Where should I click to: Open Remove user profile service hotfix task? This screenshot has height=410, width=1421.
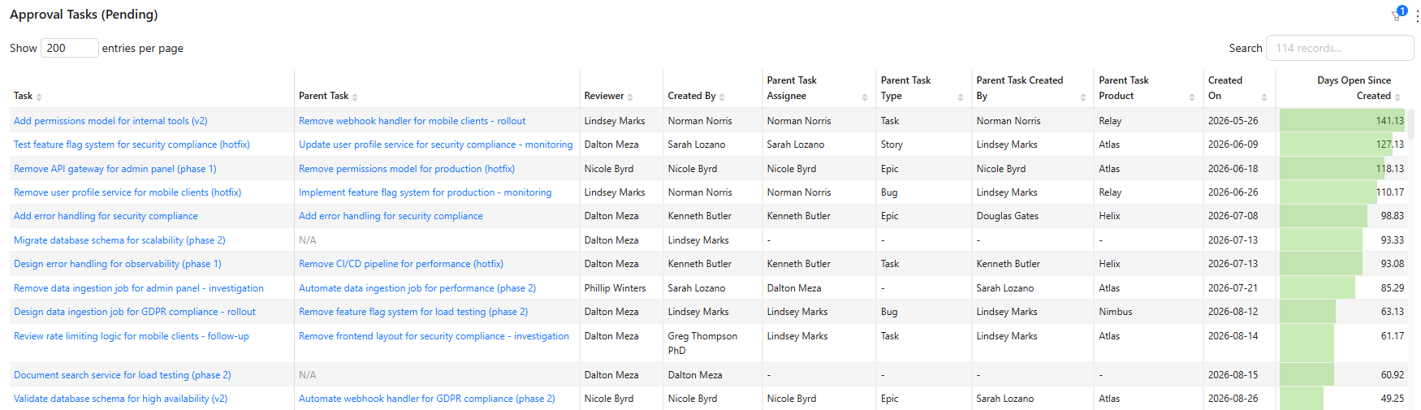pyautogui.click(x=127, y=192)
